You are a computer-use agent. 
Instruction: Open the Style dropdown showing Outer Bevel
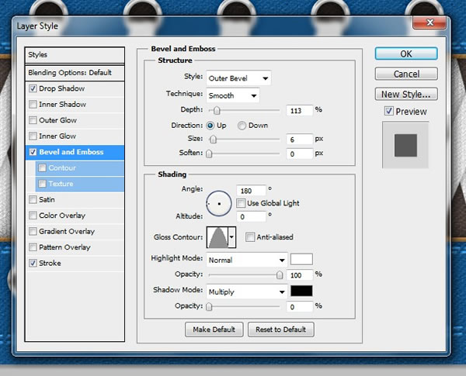click(238, 78)
